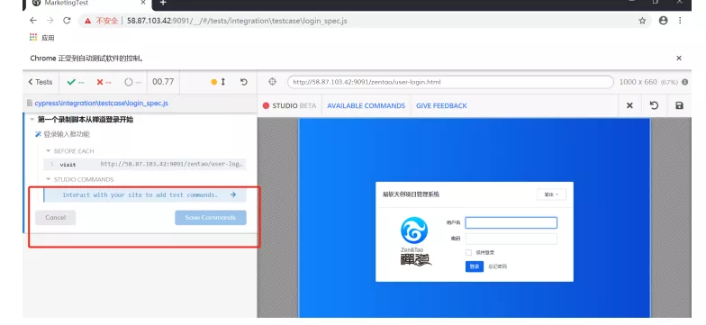Click the viewport info icon next to 67%
The image size is (706, 325).
click(684, 82)
